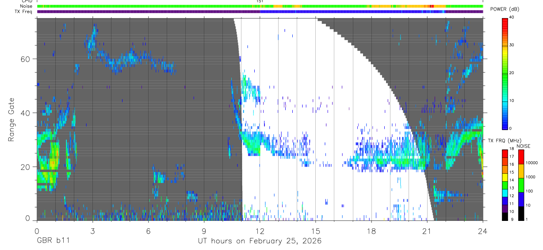The height and width of the screenshot is (250, 543).
Task: Click the 'Range Gate' y-axis label
Action: click(x=11, y=120)
